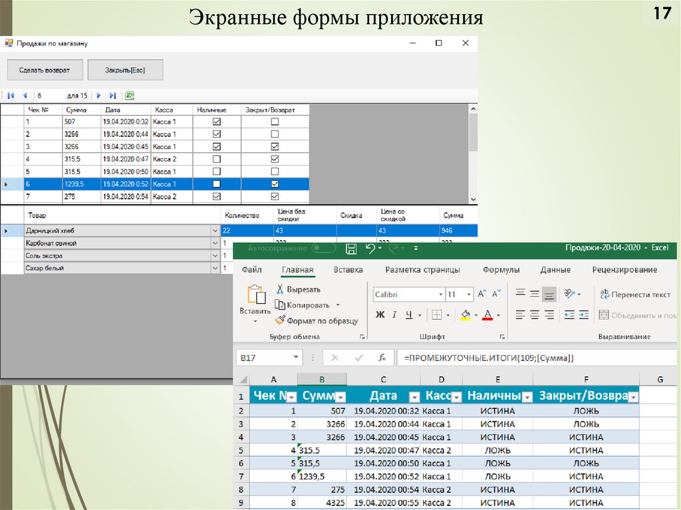The height and width of the screenshot is (510, 681).
Task: Go to the first record in navigator
Action: tap(11, 95)
